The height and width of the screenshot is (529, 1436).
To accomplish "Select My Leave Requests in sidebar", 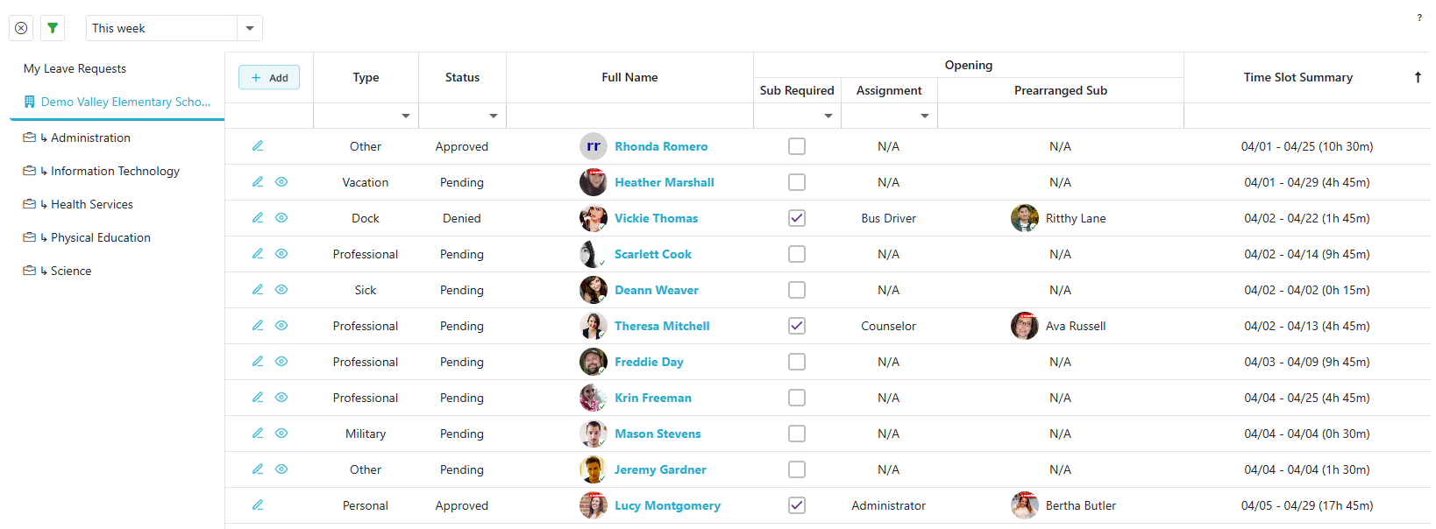I will [x=75, y=68].
